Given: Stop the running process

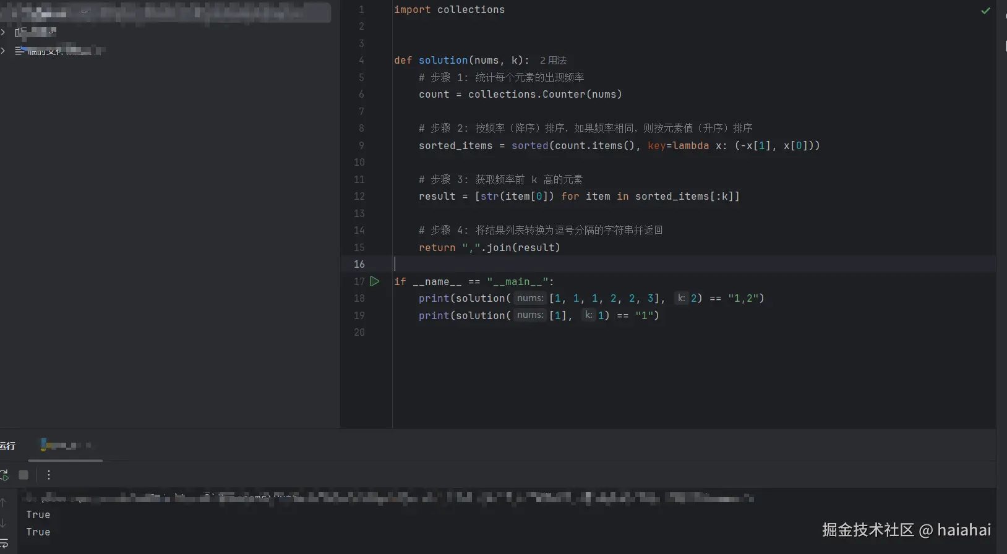Looking at the screenshot, I should 24,475.
